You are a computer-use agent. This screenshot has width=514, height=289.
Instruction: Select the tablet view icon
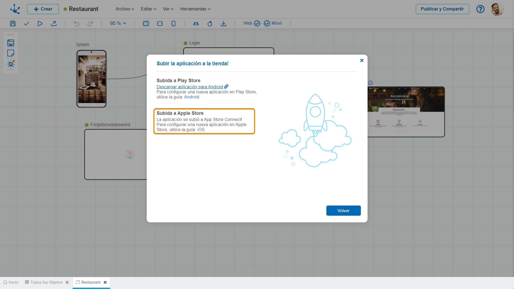coord(160,24)
